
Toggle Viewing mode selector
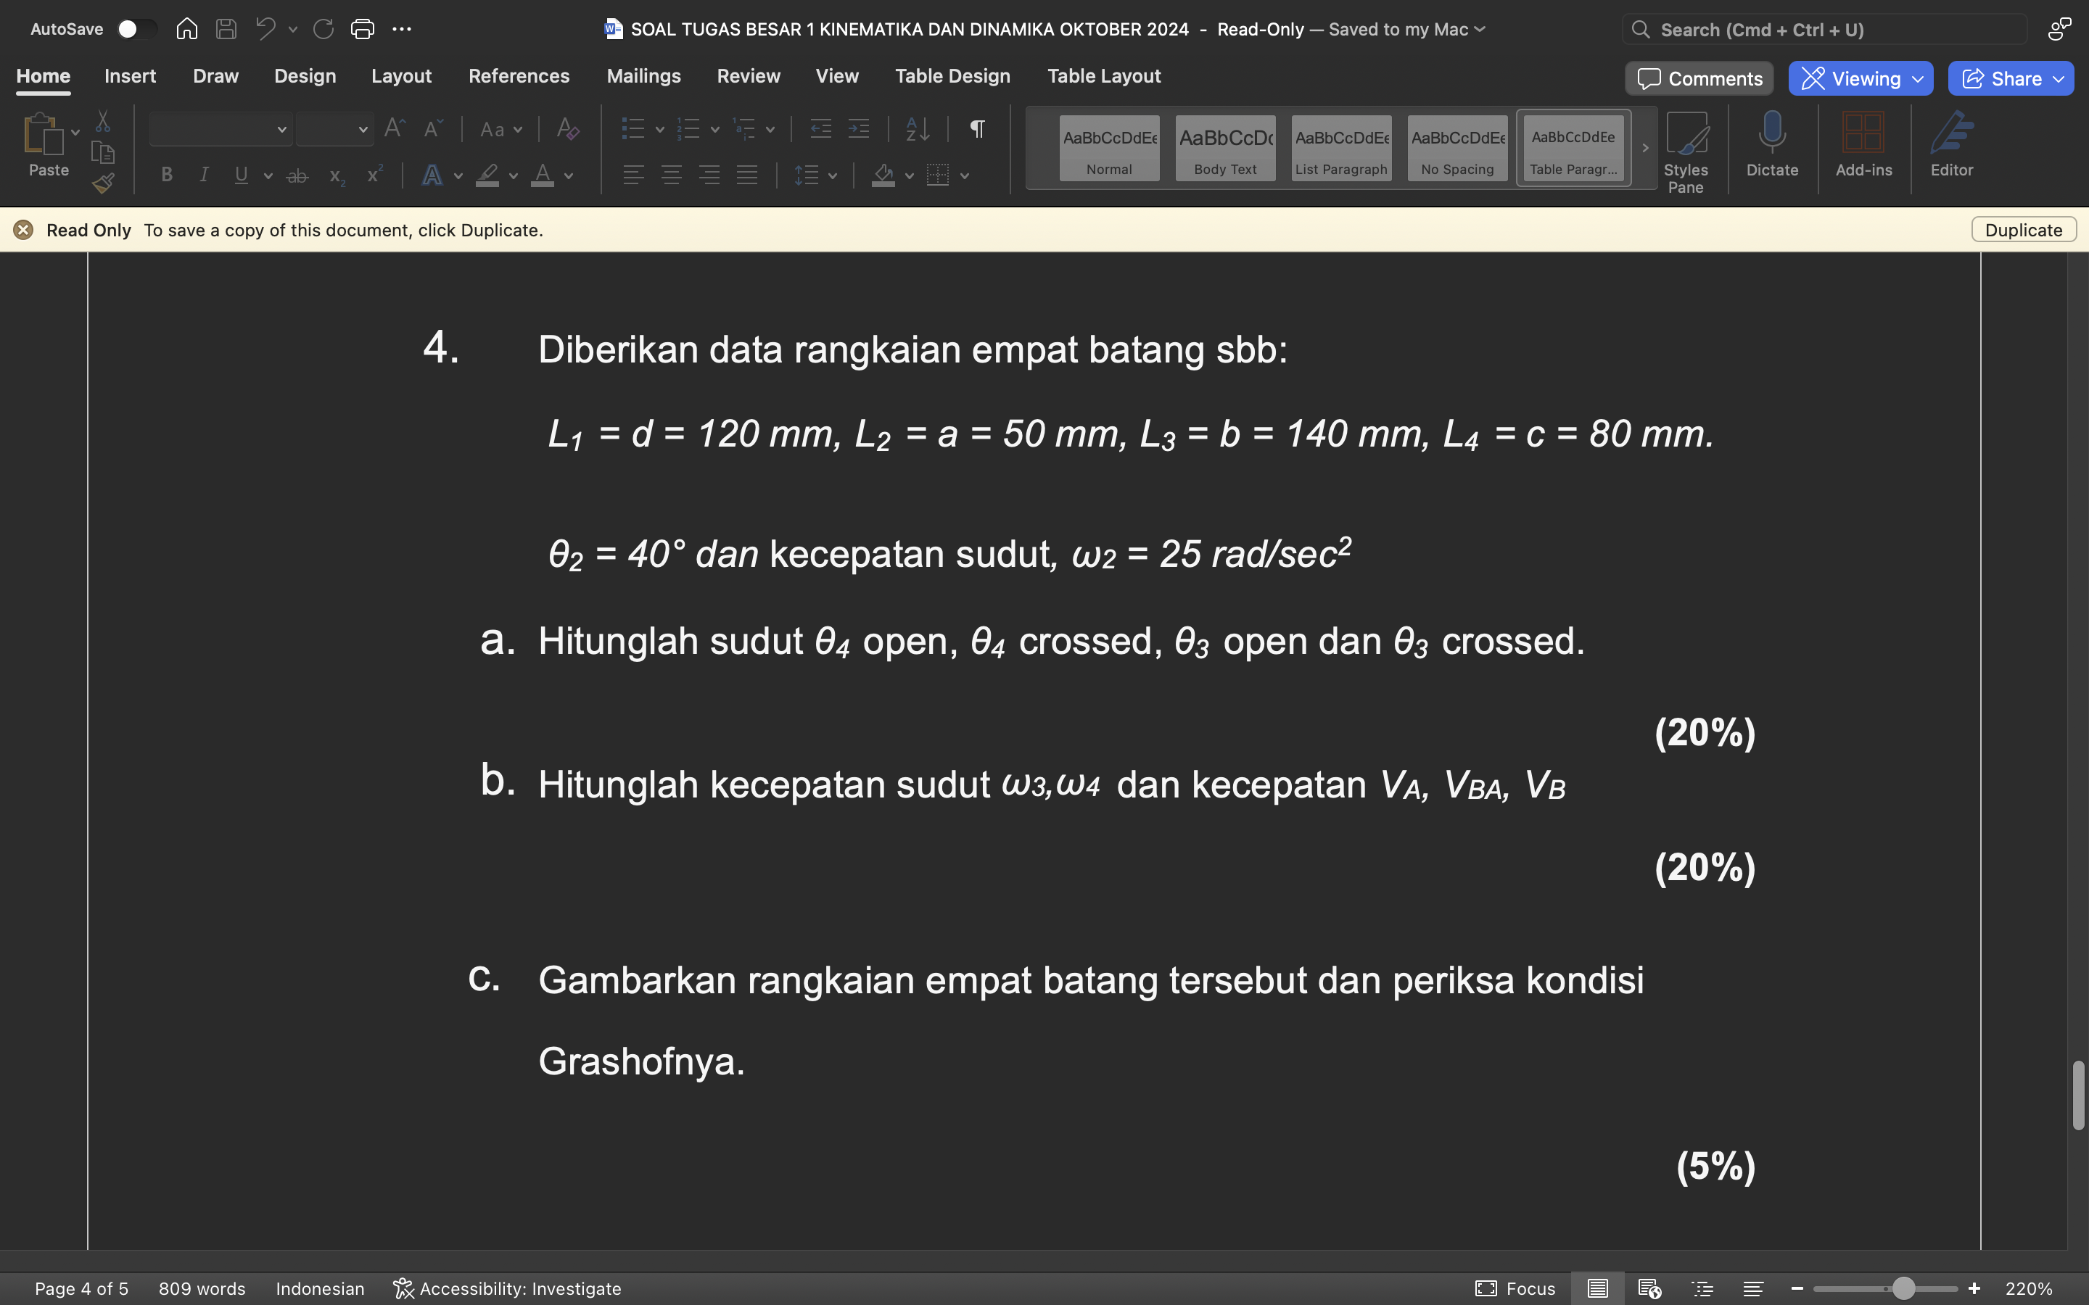(1861, 77)
